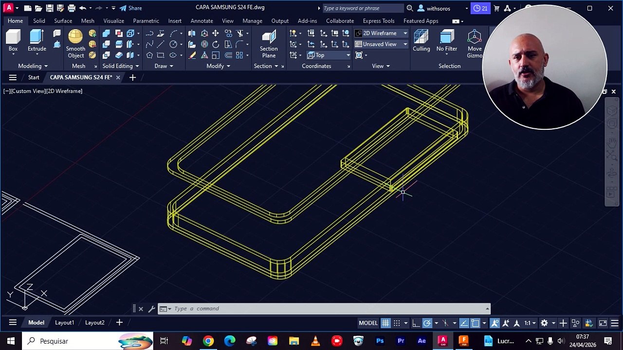Open the Unsaved View dropdown
This screenshot has width=623, height=350.
coord(381,44)
